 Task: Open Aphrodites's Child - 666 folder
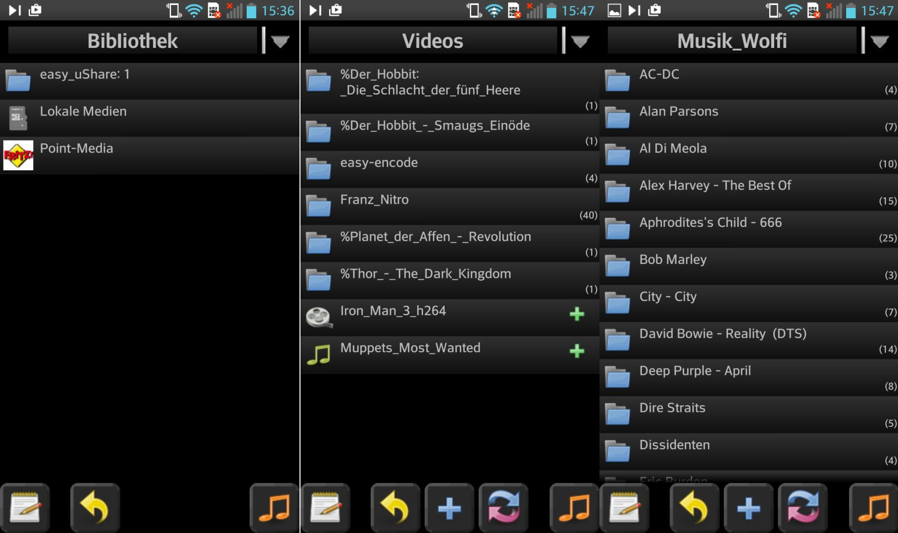click(749, 229)
